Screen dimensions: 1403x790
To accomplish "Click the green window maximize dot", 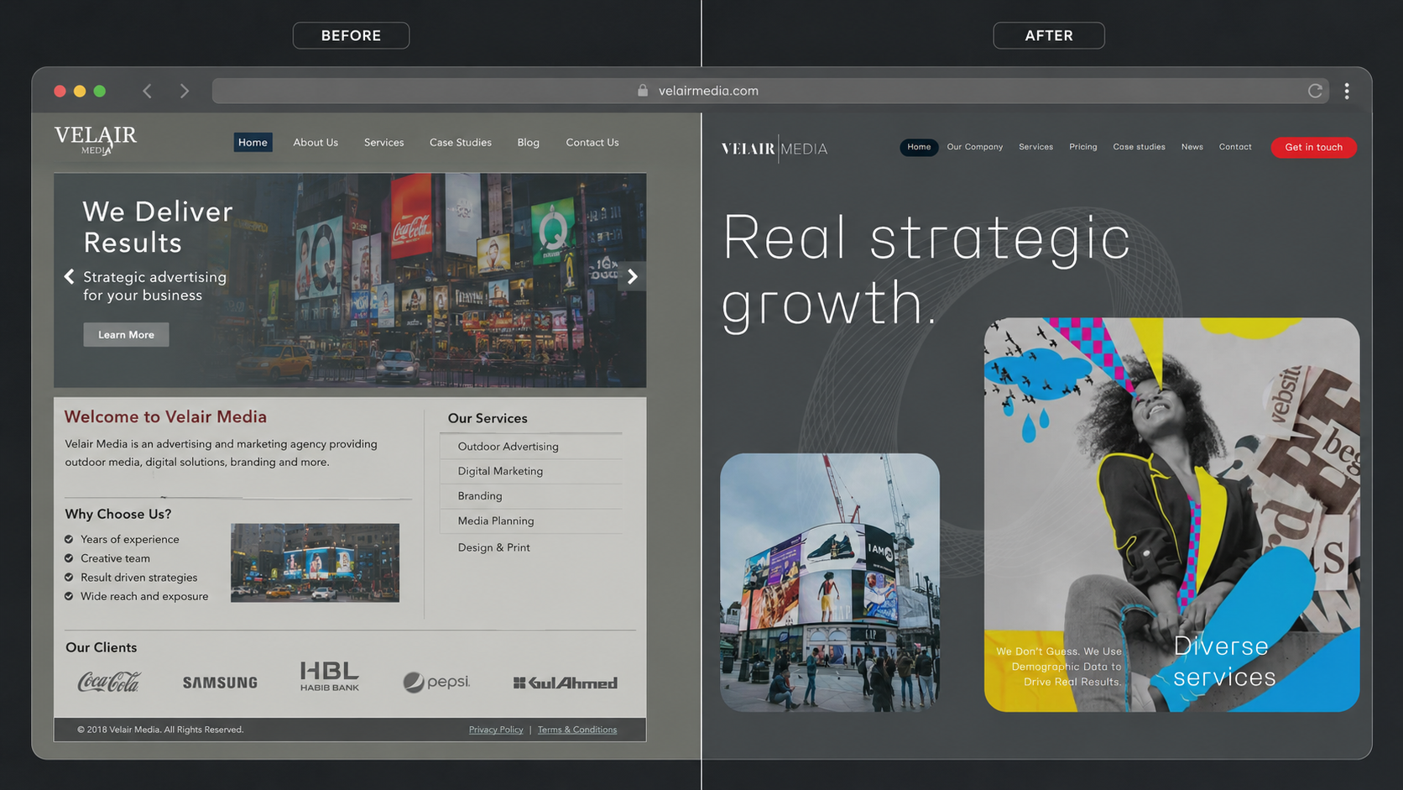I will [100, 91].
